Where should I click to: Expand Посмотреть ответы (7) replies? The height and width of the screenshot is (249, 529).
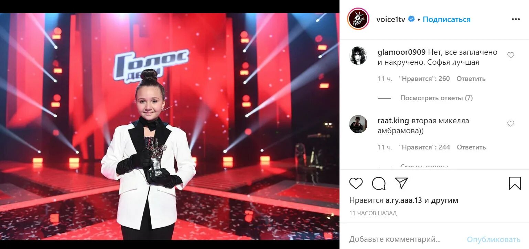point(436,98)
